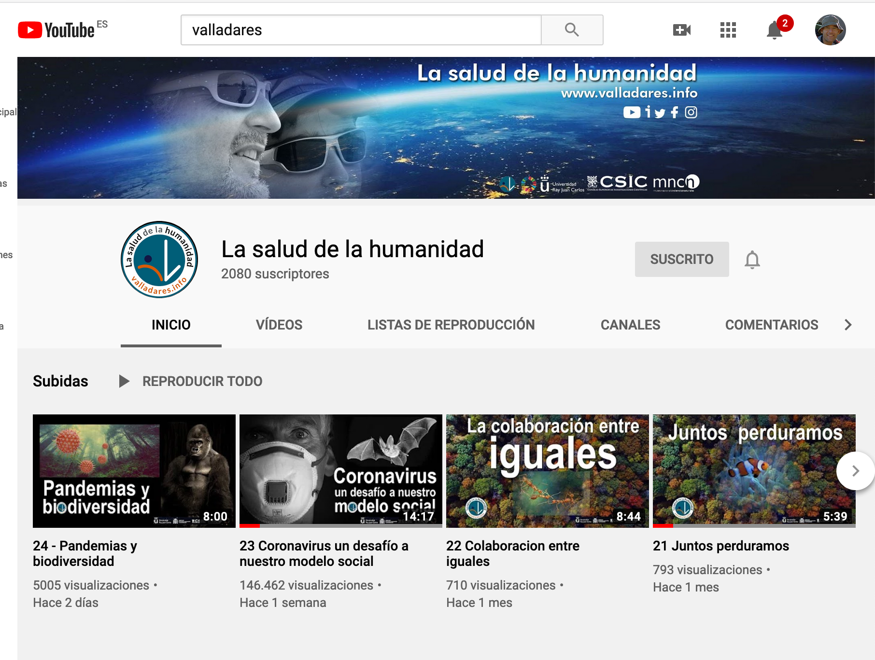
Task: Show next uploads with the carousel arrow
Action: 855,471
